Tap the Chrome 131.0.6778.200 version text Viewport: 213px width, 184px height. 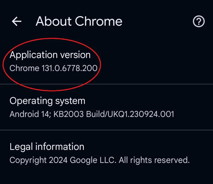click(x=54, y=68)
